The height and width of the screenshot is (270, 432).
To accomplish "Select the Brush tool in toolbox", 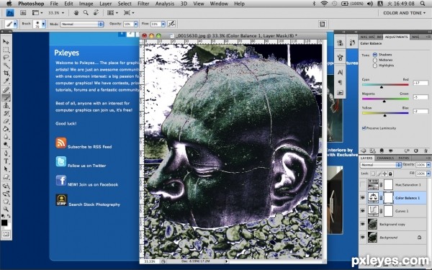I will coord(6,97).
